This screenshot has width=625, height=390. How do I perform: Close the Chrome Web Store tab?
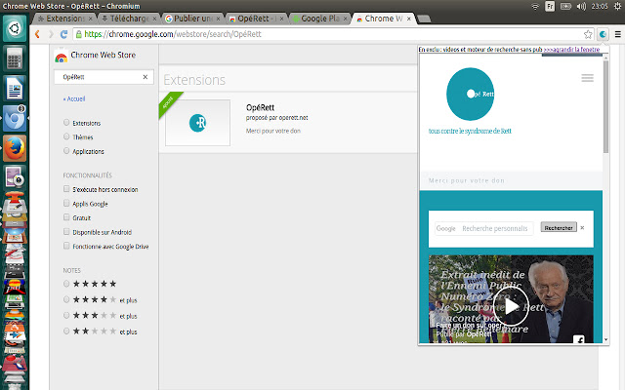tap(408, 19)
